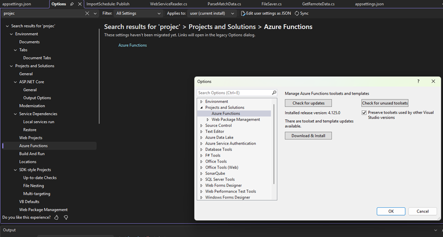443x237 pixels.
Task: Click the magnifier icon in Search Options box
Action: pos(274,93)
